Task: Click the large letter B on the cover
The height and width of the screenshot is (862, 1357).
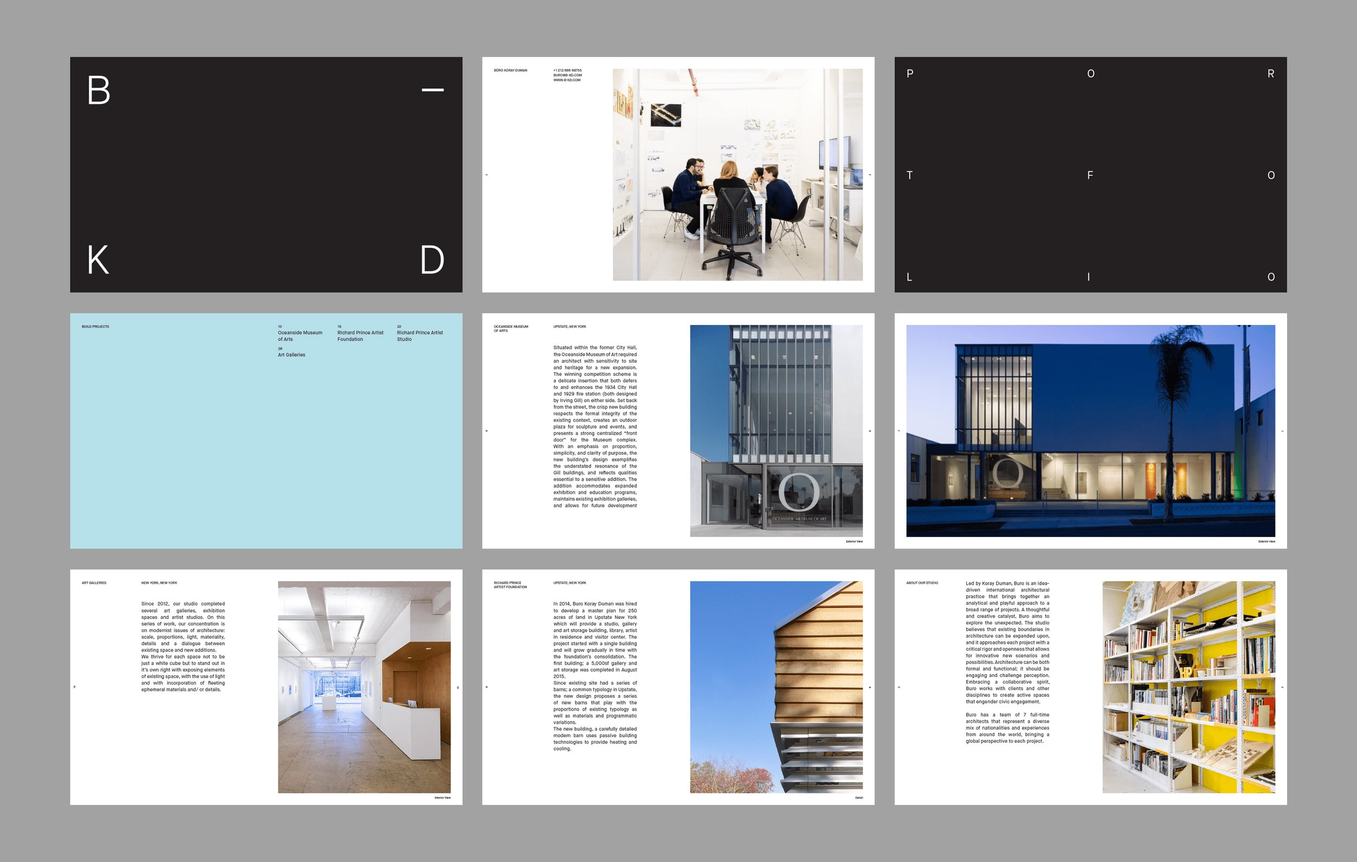Action: (99, 90)
